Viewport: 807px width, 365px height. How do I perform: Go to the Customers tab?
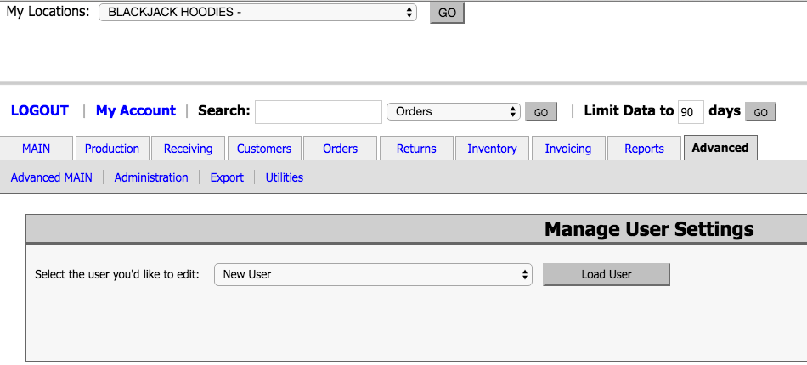[x=264, y=149]
